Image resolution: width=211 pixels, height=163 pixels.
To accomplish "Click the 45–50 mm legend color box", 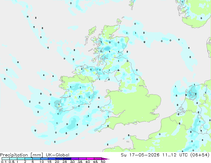I will click(98, 159).
